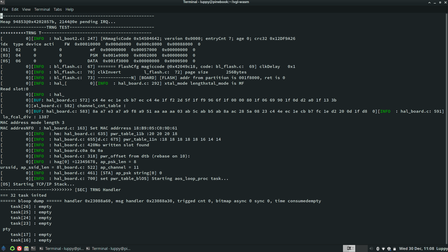Viewport: 448px width, 252px height.
Task: Open the Edit menu
Action: (15, 9)
